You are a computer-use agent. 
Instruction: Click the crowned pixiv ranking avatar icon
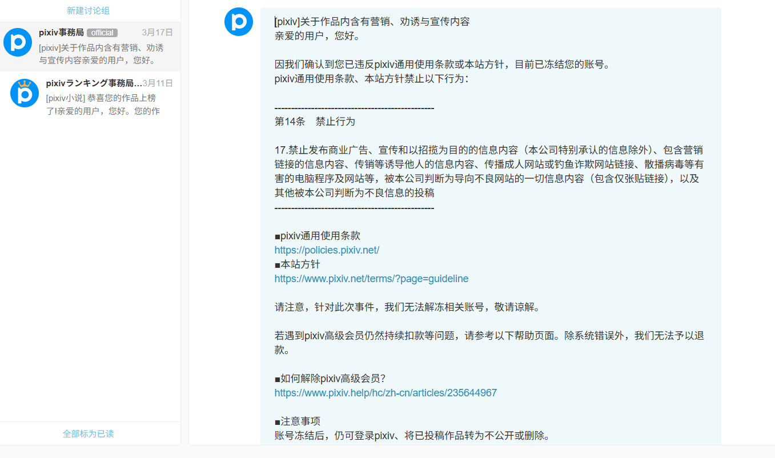click(x=25, y=93)
